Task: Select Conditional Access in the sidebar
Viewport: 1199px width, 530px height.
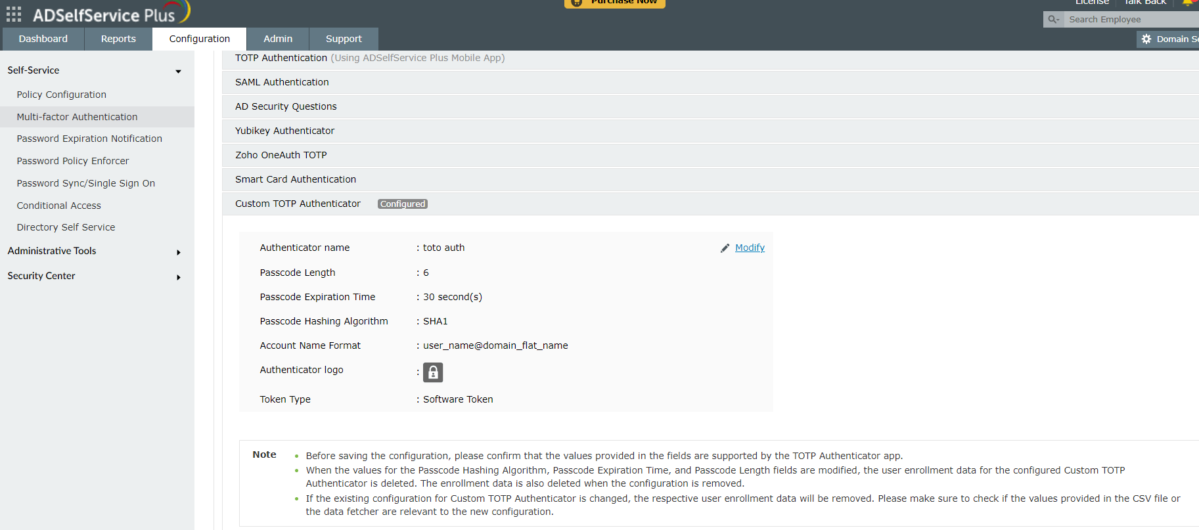Action: (x=59, y=206)
